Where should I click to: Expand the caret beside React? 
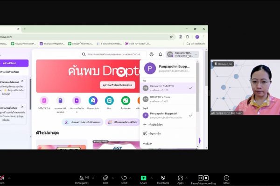pyautogui.click(x=130, y=178)
